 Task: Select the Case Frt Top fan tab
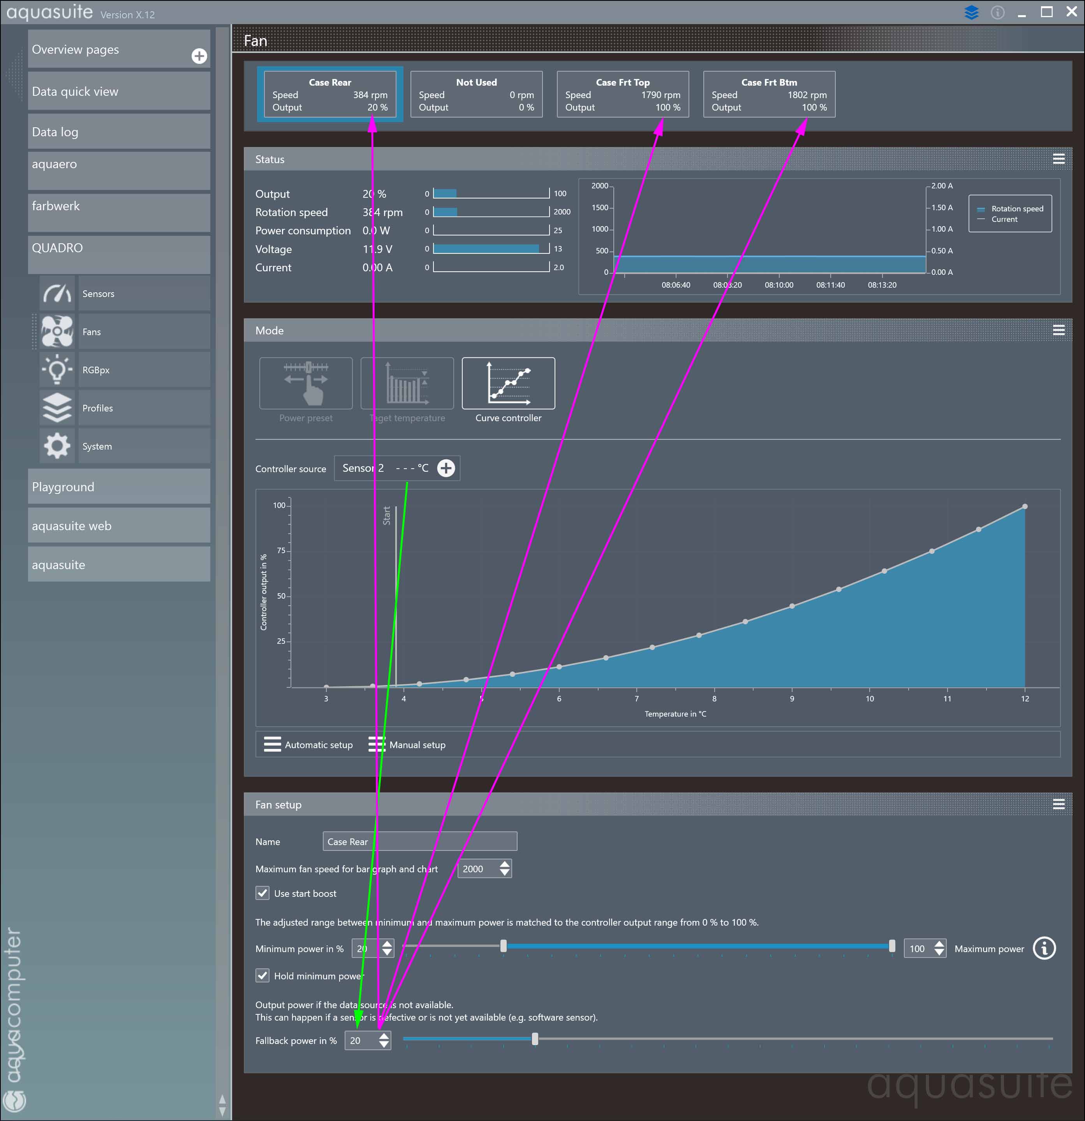click(x=622, y=94)
